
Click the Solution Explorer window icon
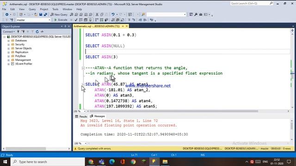(191, 14)
